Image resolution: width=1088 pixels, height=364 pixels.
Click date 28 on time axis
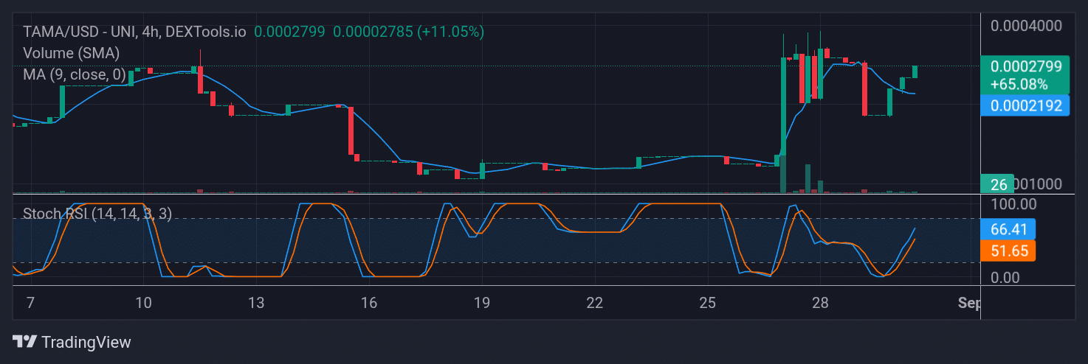point(820,303)
